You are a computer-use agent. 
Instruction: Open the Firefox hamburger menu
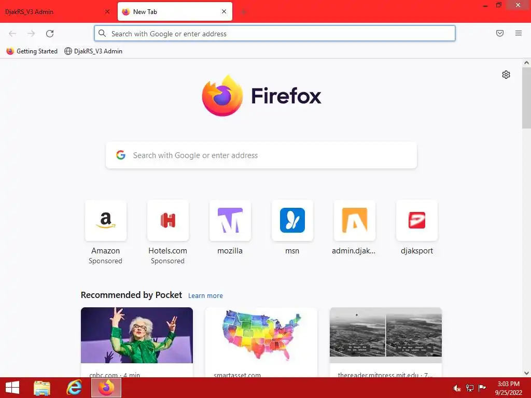click(519, 33)
